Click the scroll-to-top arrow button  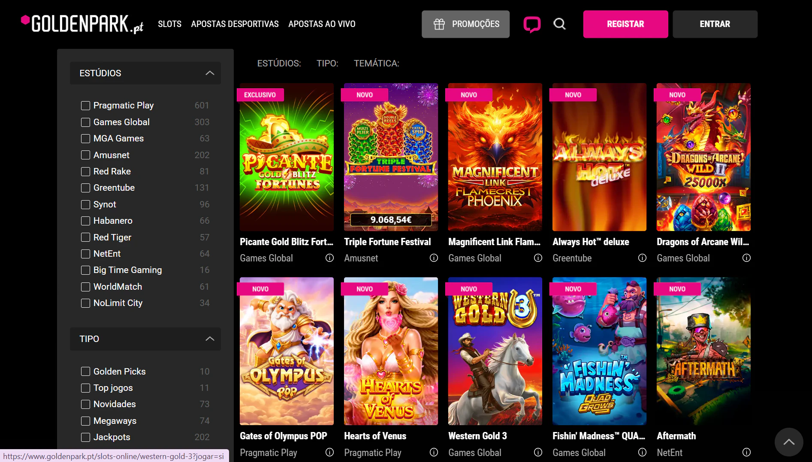coord(789,442)
